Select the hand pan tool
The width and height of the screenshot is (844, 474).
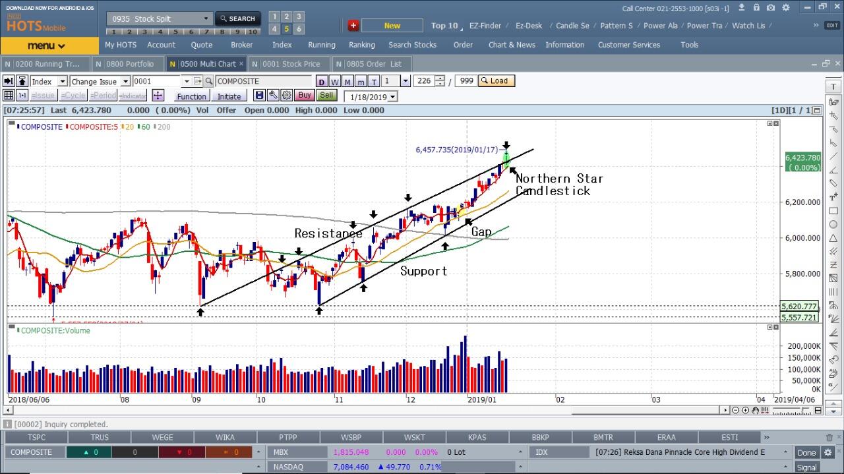click(756, 410)
